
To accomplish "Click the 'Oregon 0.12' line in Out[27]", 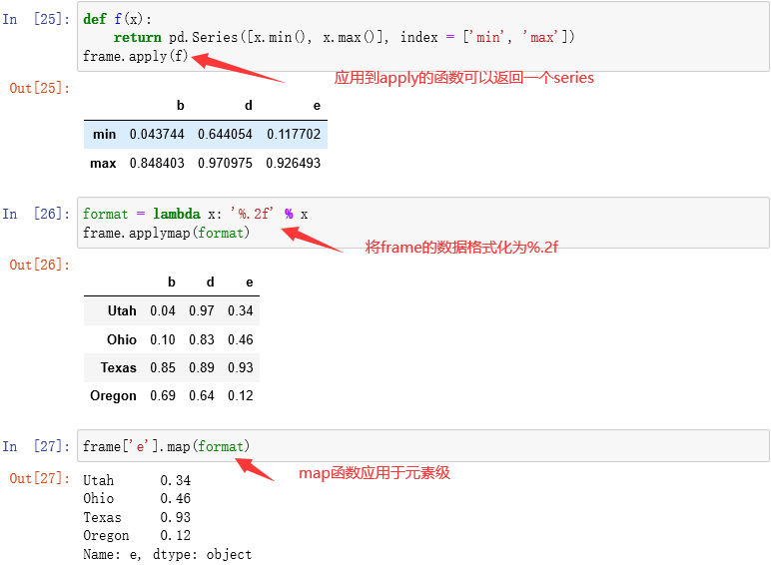I will coord(137,535).
